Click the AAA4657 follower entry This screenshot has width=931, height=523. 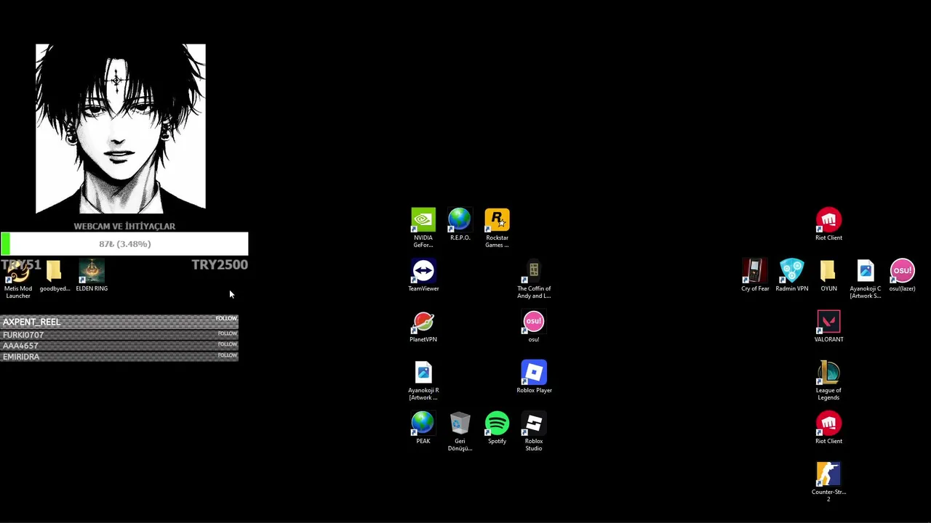coord(120,346)
